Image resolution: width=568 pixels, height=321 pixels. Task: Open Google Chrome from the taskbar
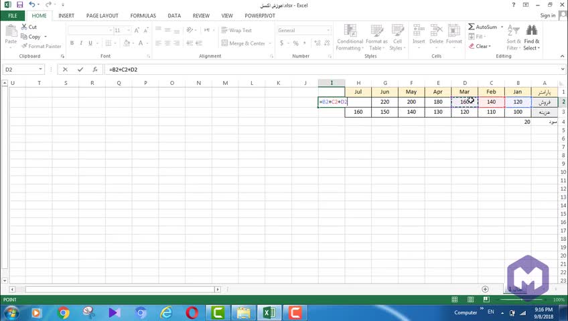click(x=63, y=312)
